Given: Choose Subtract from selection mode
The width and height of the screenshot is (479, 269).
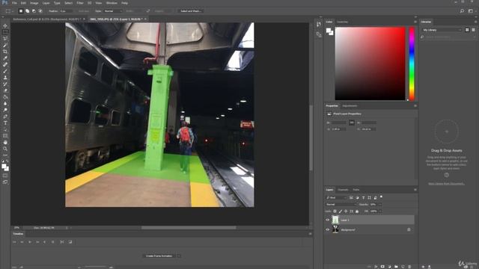Looking at the screenshot, I should click(x=34, y=11).
